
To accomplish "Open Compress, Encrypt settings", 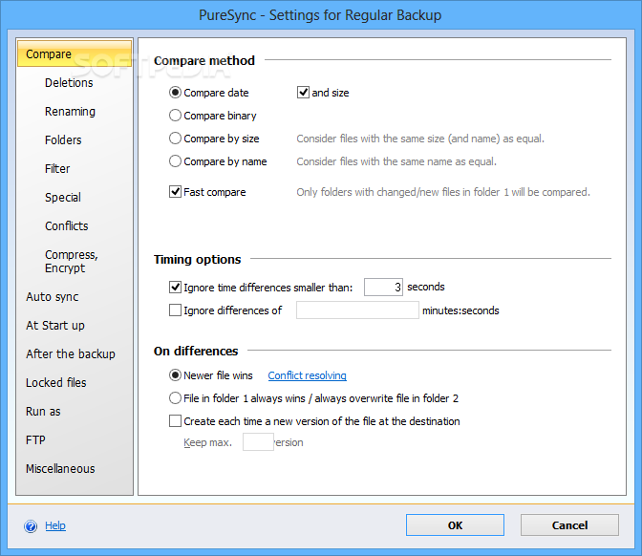I will (x=72, y=261).
